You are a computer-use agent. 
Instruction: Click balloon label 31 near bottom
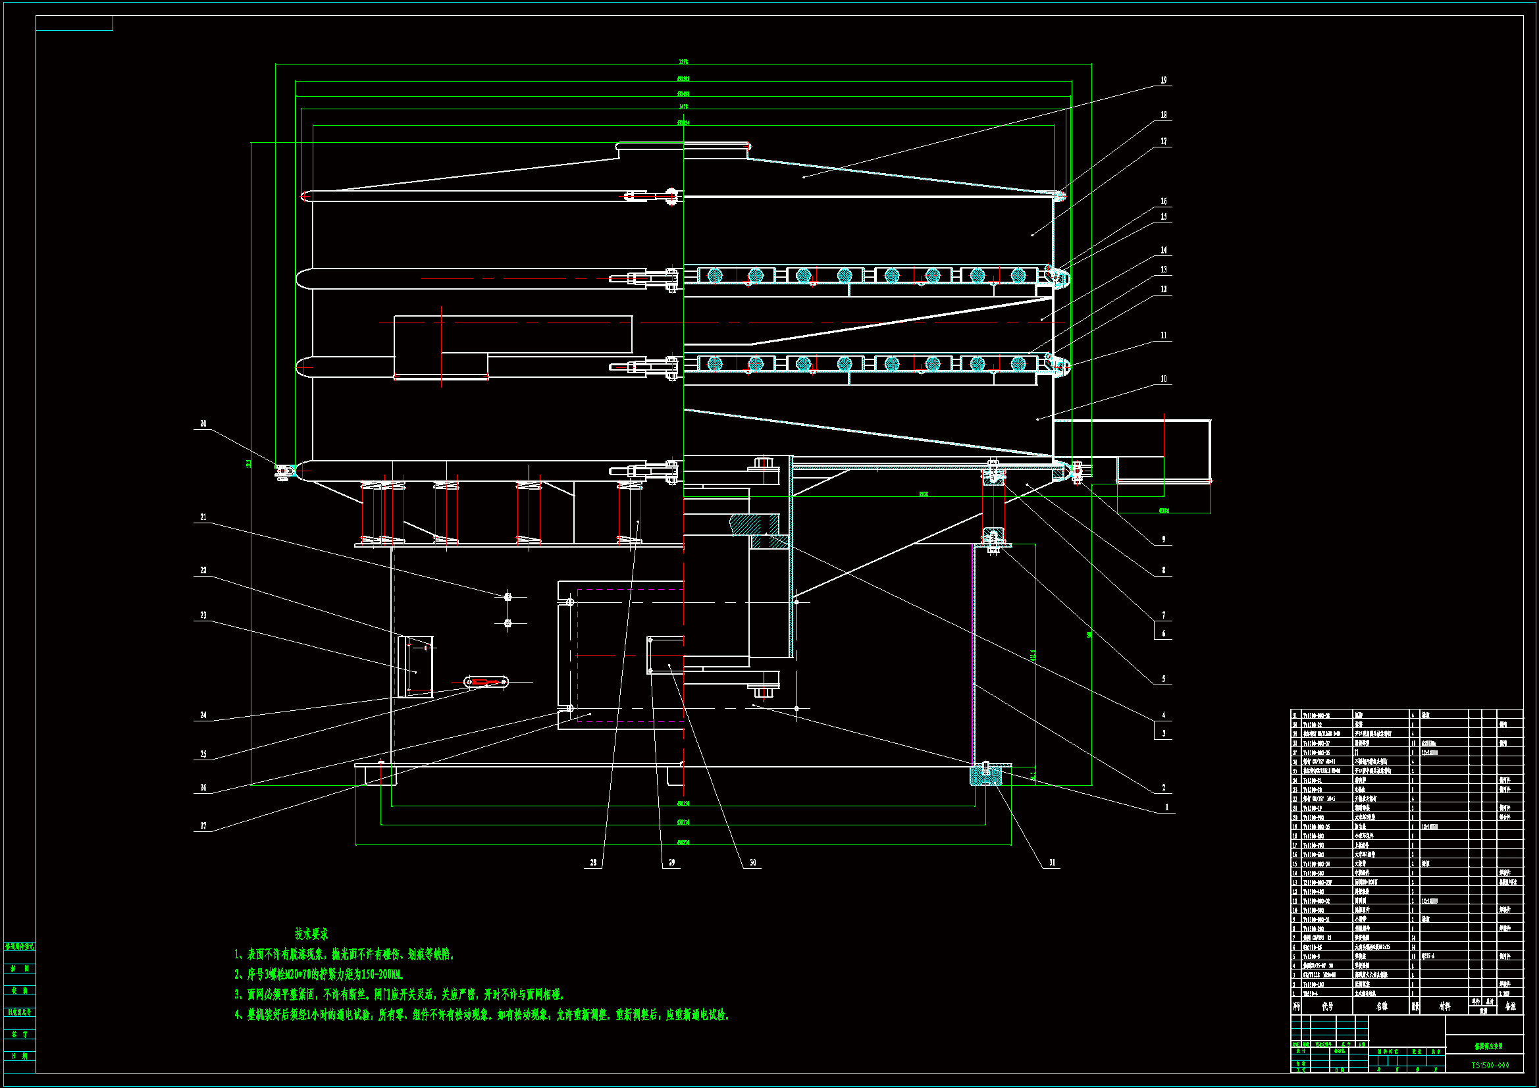[1052, 862]
